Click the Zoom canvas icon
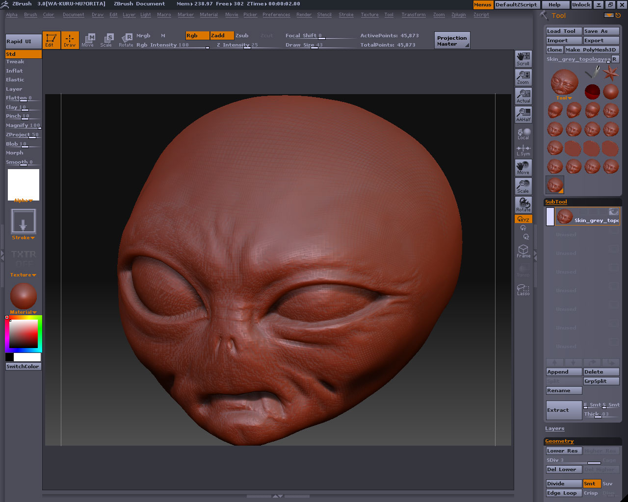This screenshot has width=628, height=502. tap(523, 77)
